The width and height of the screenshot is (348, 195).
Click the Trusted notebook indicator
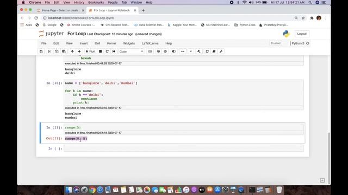(276, 43)
